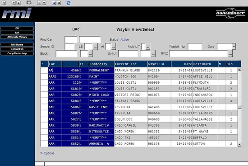The image size is (248, 166).
Task: Click HELENA2 SPARG location cell
Action: (x=131, y=101)
